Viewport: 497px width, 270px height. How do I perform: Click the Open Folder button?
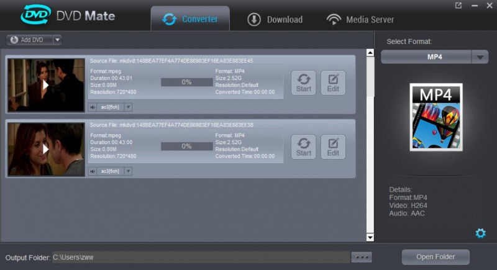click(435, 256)
